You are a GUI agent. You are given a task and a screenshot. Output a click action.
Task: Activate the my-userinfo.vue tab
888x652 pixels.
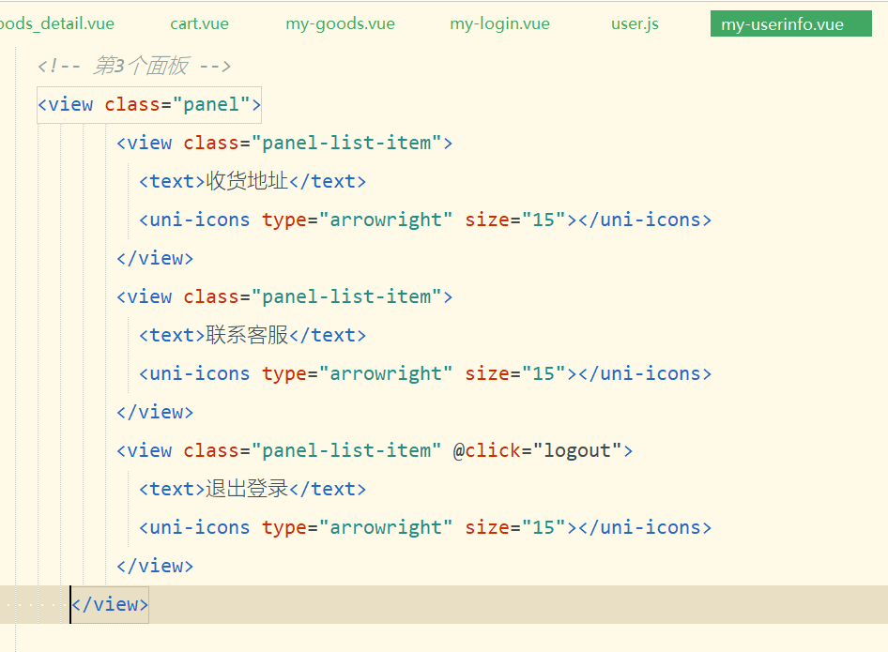click(x=791, y=23)
